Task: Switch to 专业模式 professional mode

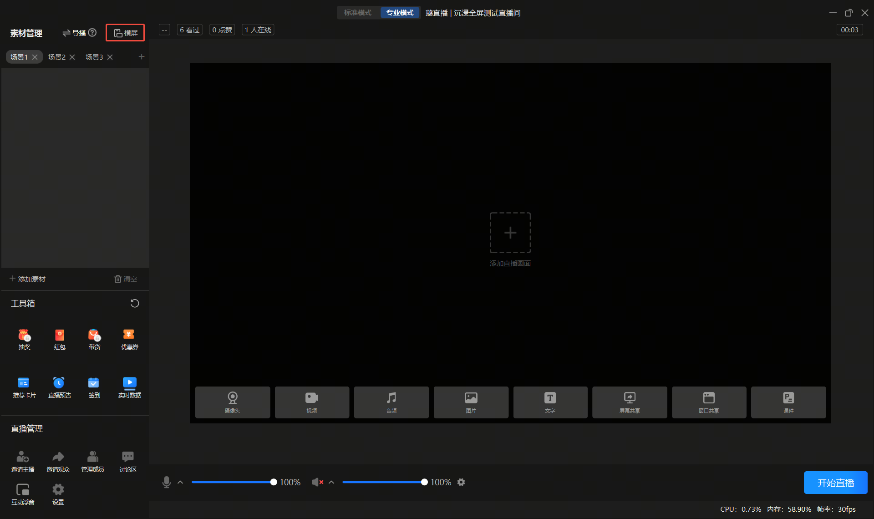Action: tap(400, 13)
